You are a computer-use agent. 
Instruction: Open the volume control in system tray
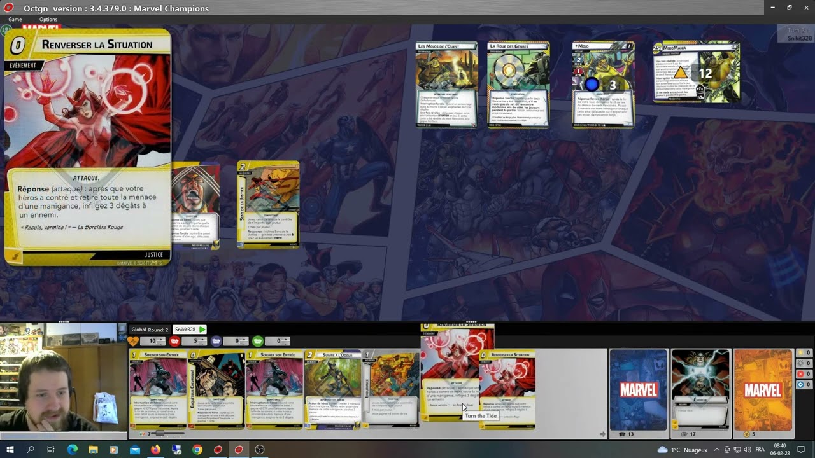(x=746, y=450)
